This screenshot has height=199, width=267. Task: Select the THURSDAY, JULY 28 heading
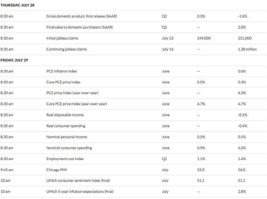pos(17,5)
